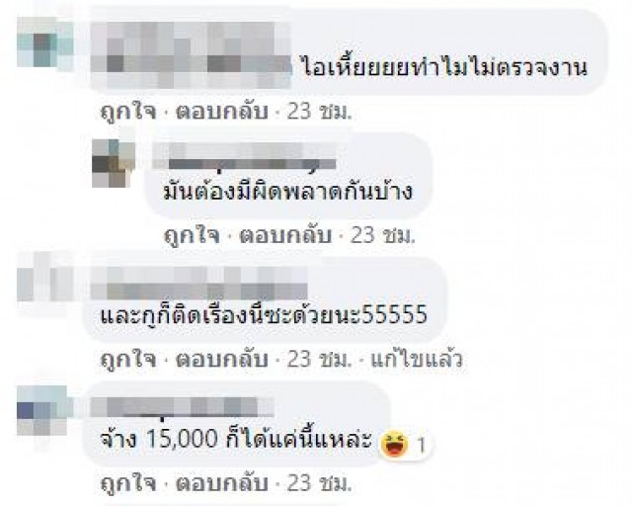632x506 pixels.
Task: Open the first commenter's pixelated avatar
Action: (x=44, y=42)
